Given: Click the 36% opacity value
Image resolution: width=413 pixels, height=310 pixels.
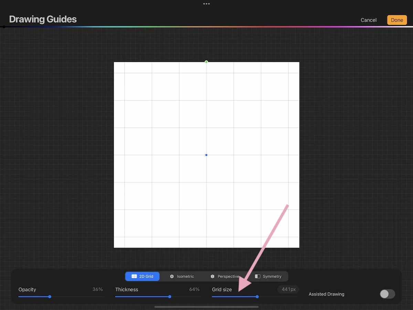Looking at the screenshot, I should coord(98,289).
